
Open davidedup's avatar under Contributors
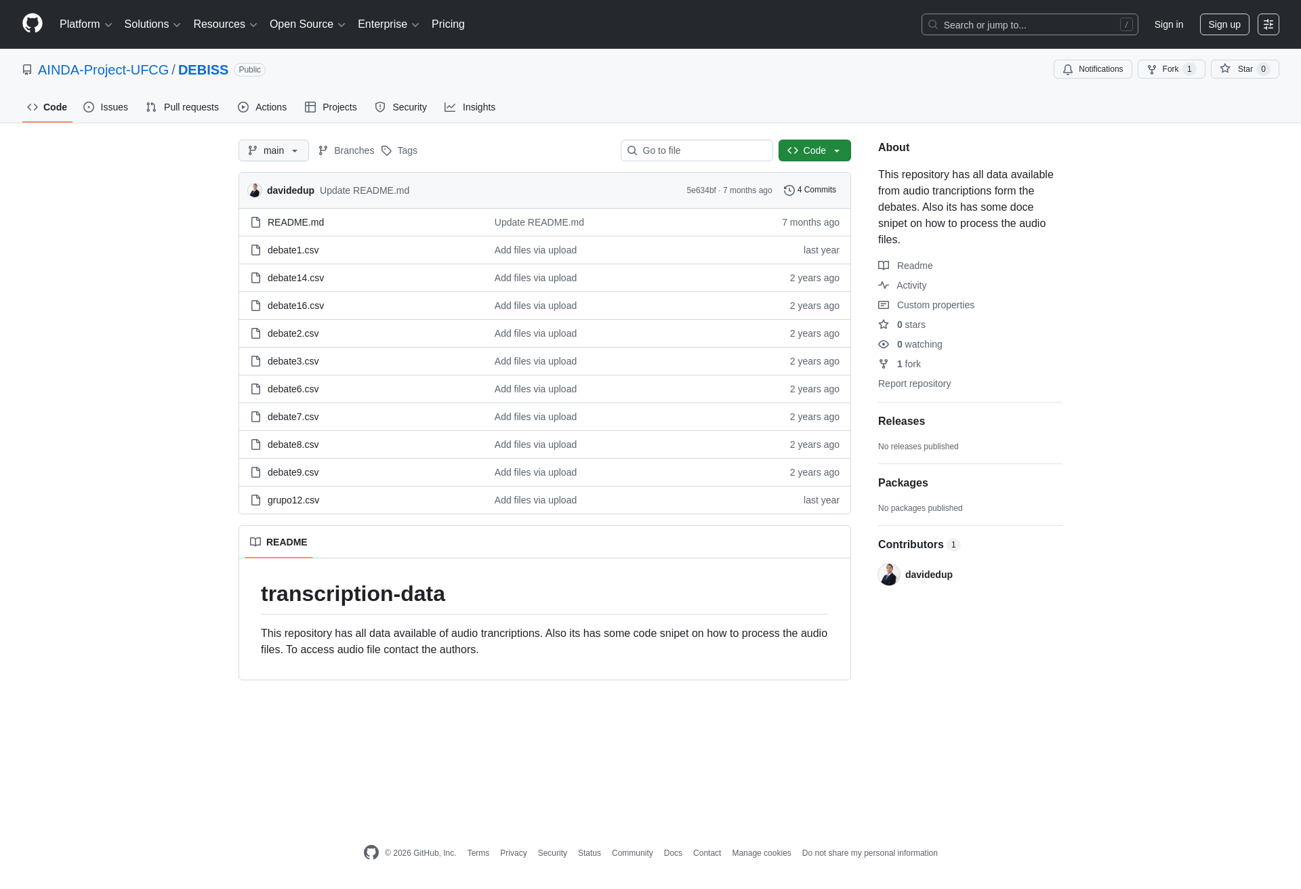point(889,575)
